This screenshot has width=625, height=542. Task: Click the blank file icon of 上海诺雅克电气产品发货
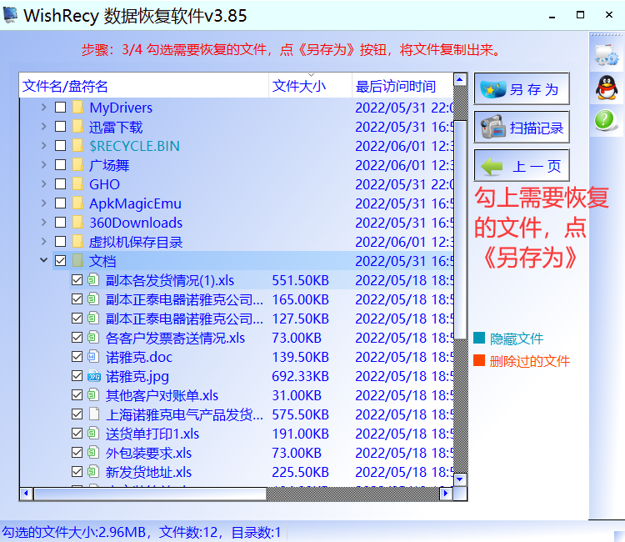(x=94, y=414)
